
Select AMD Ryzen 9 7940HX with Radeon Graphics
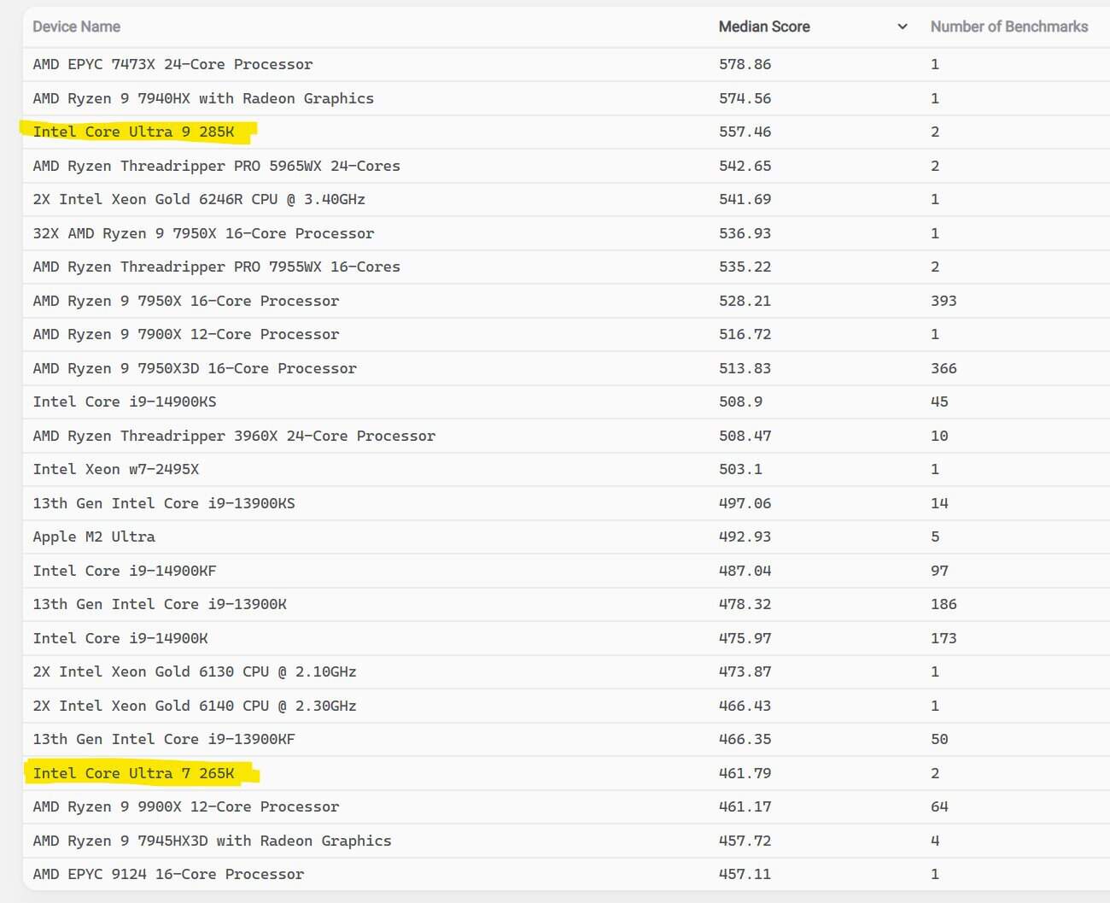pyautogui.click(x=203, y=98)
